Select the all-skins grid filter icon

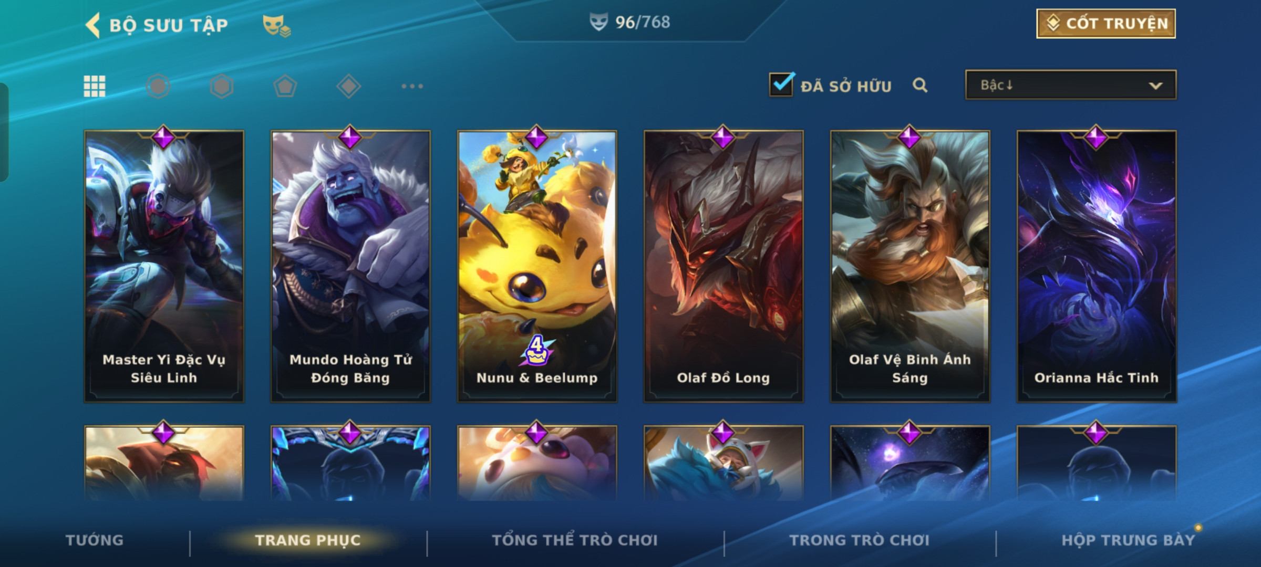(x=95, y=86)
